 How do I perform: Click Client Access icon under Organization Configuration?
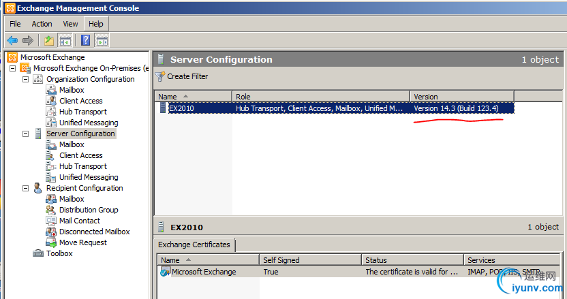(51, 101)
